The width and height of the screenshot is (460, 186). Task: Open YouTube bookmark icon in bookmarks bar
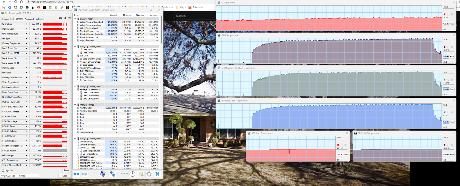39,7
